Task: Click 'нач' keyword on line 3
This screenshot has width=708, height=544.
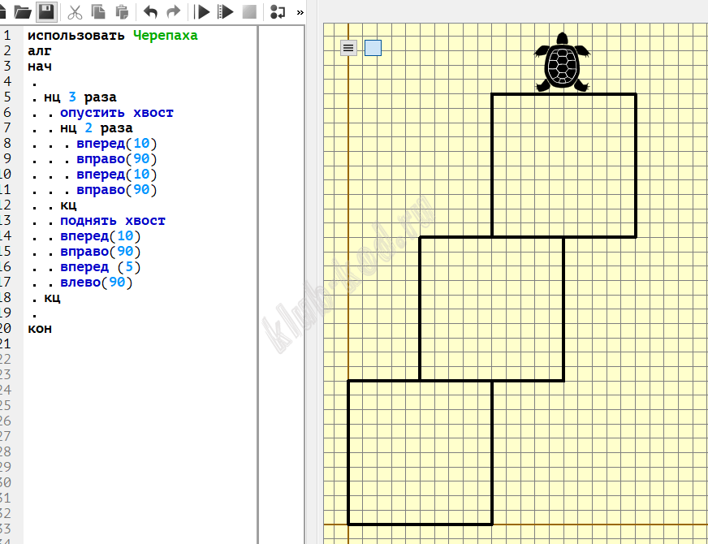Action: point(40,67)
